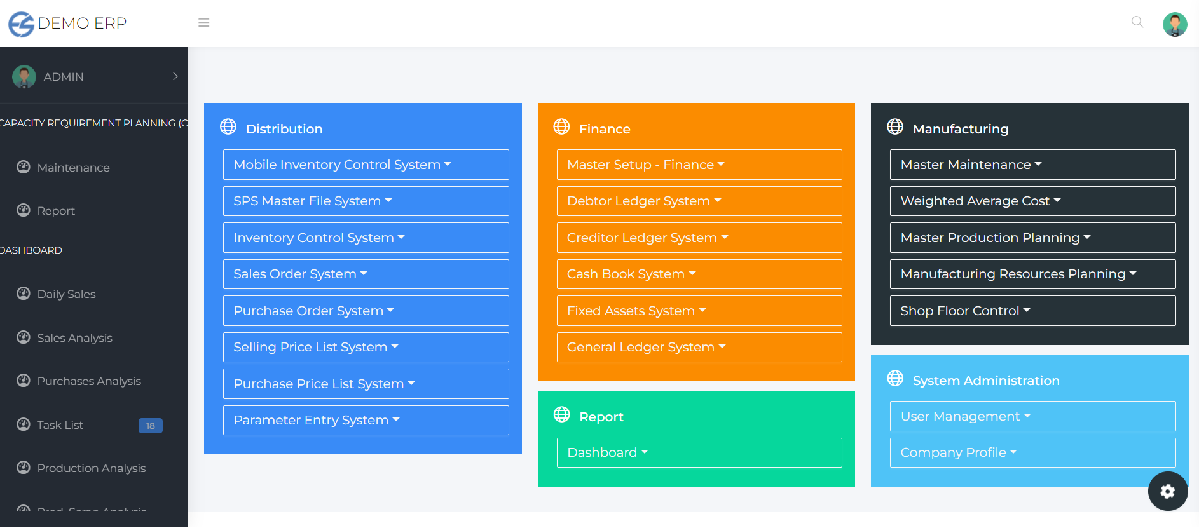The image size is (1199, 528).
Task: Go to Purchases Analysis in sidebar
Action: [89, 381]
